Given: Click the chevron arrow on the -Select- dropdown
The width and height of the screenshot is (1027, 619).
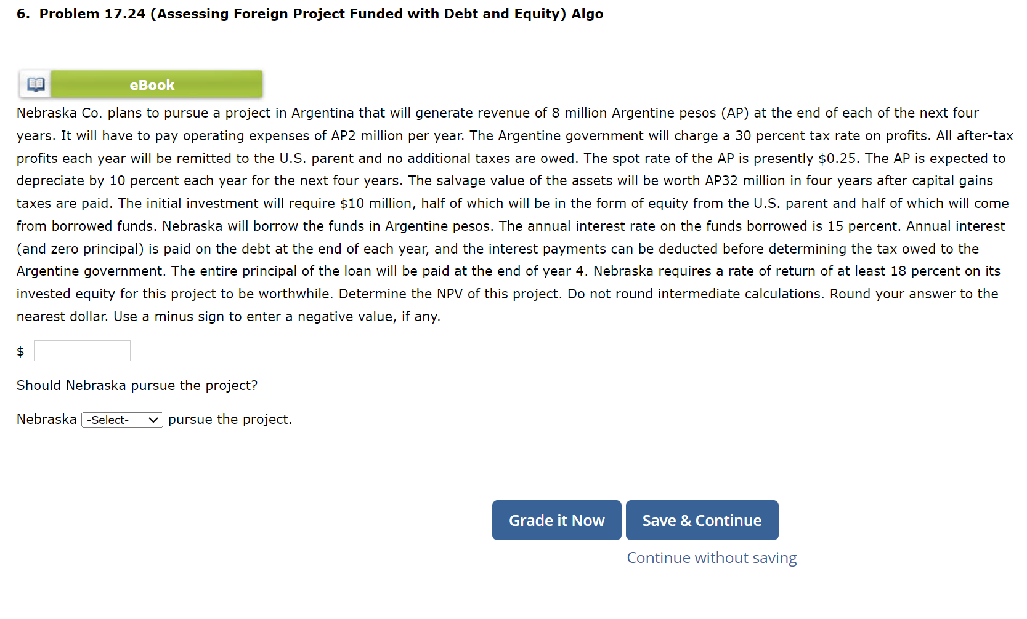Looking at the screenshot, I should click(x=153, y=420).
